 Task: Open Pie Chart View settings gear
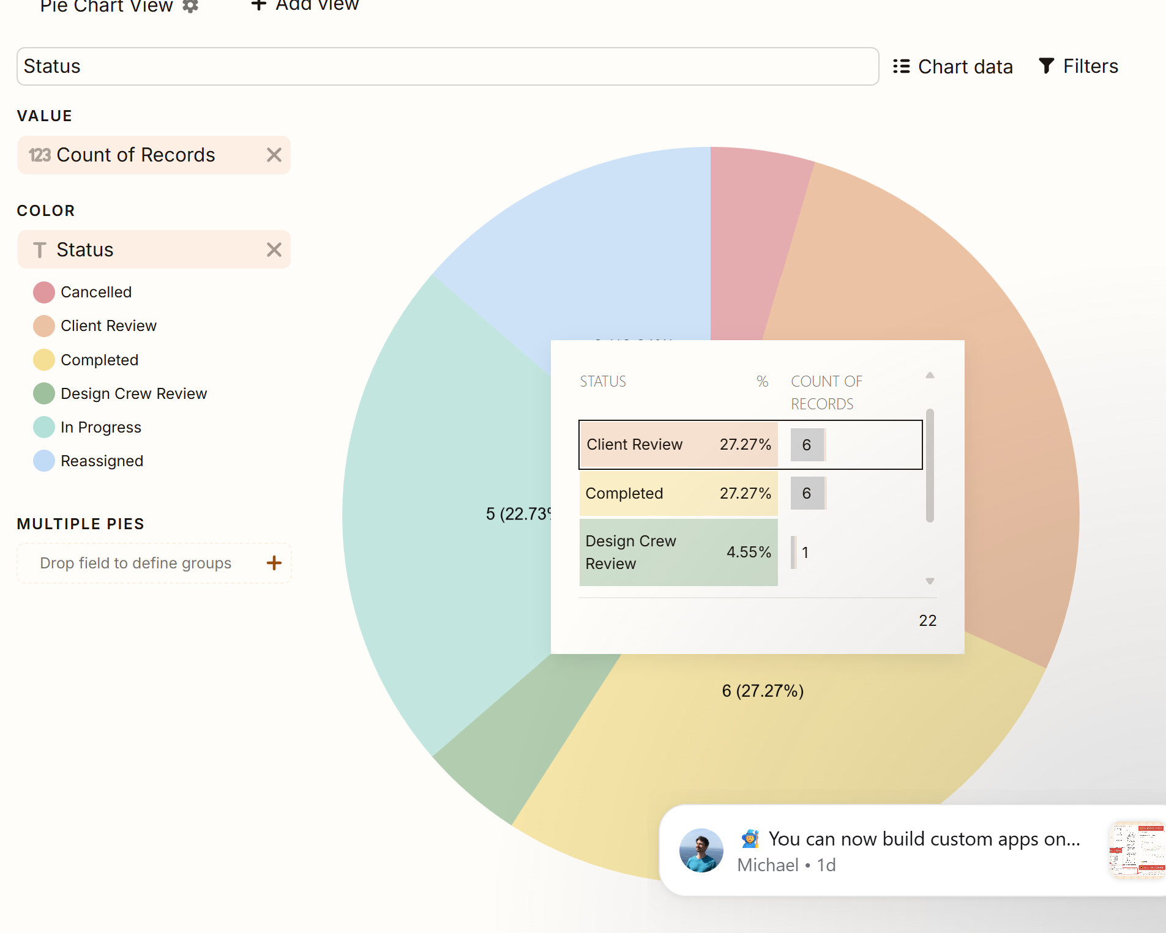190,6
